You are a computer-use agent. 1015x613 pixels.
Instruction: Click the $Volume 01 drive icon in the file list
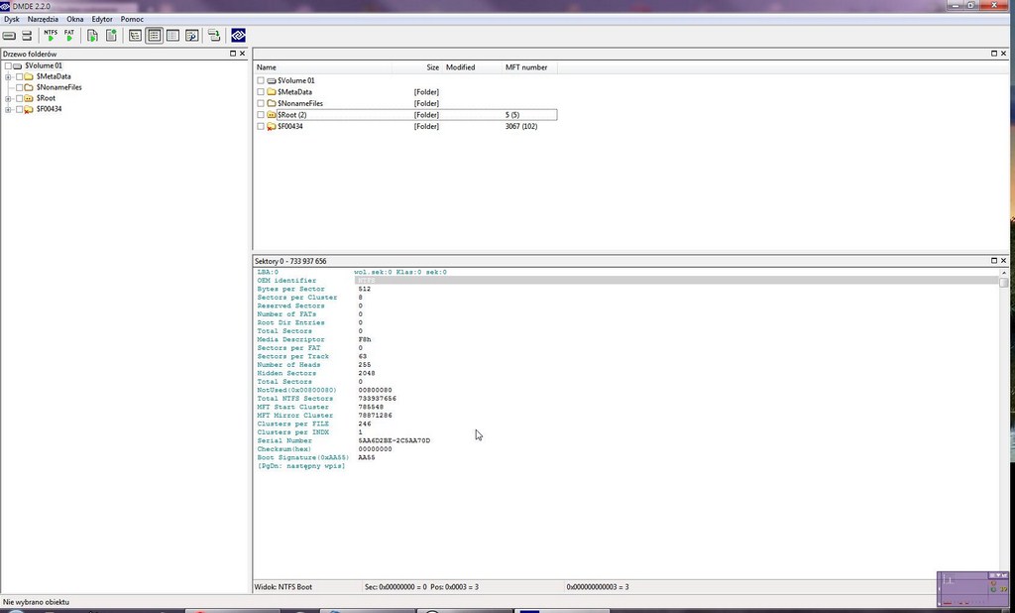point(272,81)
